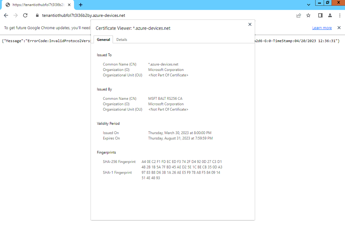View site information lock icon
This screenshot has height=229, width=345.
click(37, 15)
